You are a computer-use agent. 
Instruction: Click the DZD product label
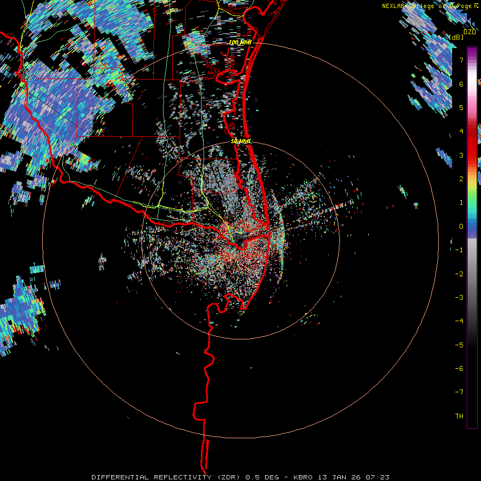tap(470, 32)
